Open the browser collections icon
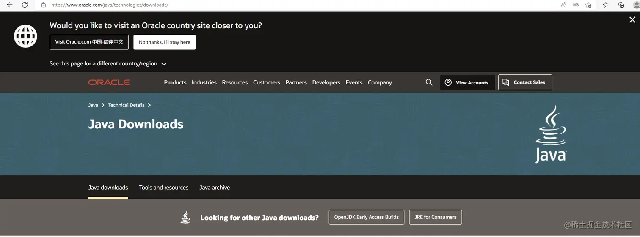The height and width of the screenshot is (237, 640). pyautogui.click(x=621, y=5)
